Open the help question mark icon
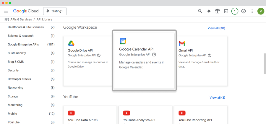 click(244, 11)
